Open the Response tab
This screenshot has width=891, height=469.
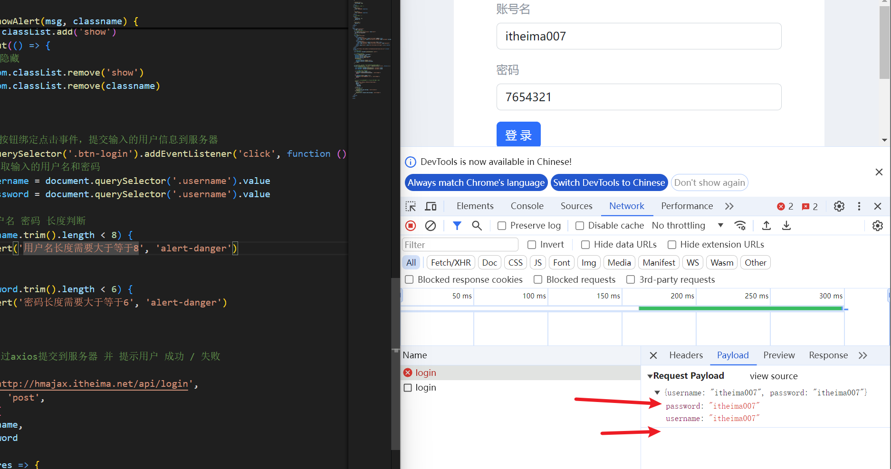(828, 355)
